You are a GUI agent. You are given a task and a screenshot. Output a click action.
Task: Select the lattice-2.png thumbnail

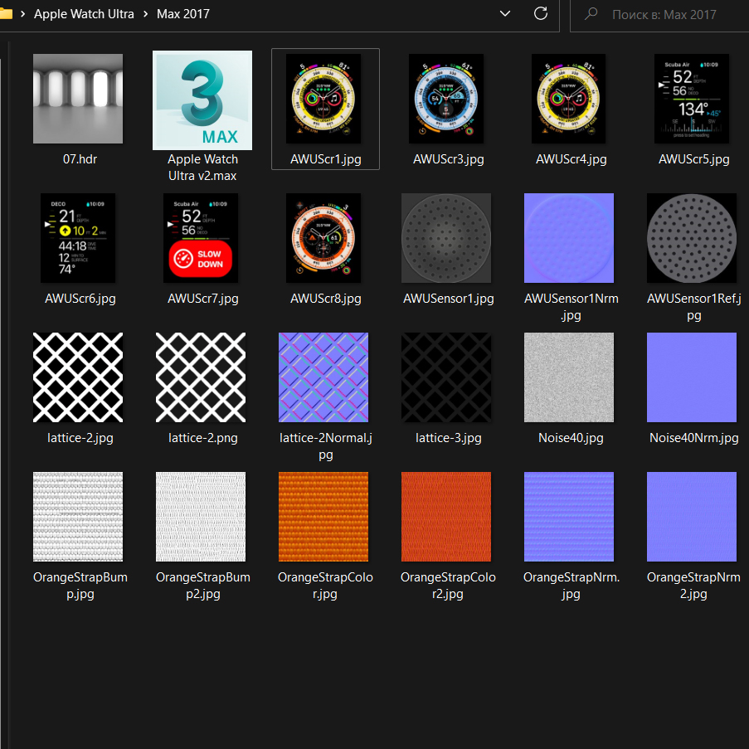pyautogui.click(x=201, y=377)
